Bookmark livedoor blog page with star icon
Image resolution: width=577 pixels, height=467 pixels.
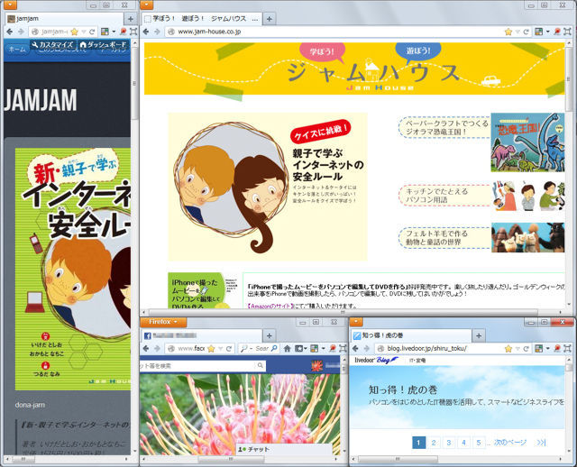pyautogui.click(x=508, y=348)
